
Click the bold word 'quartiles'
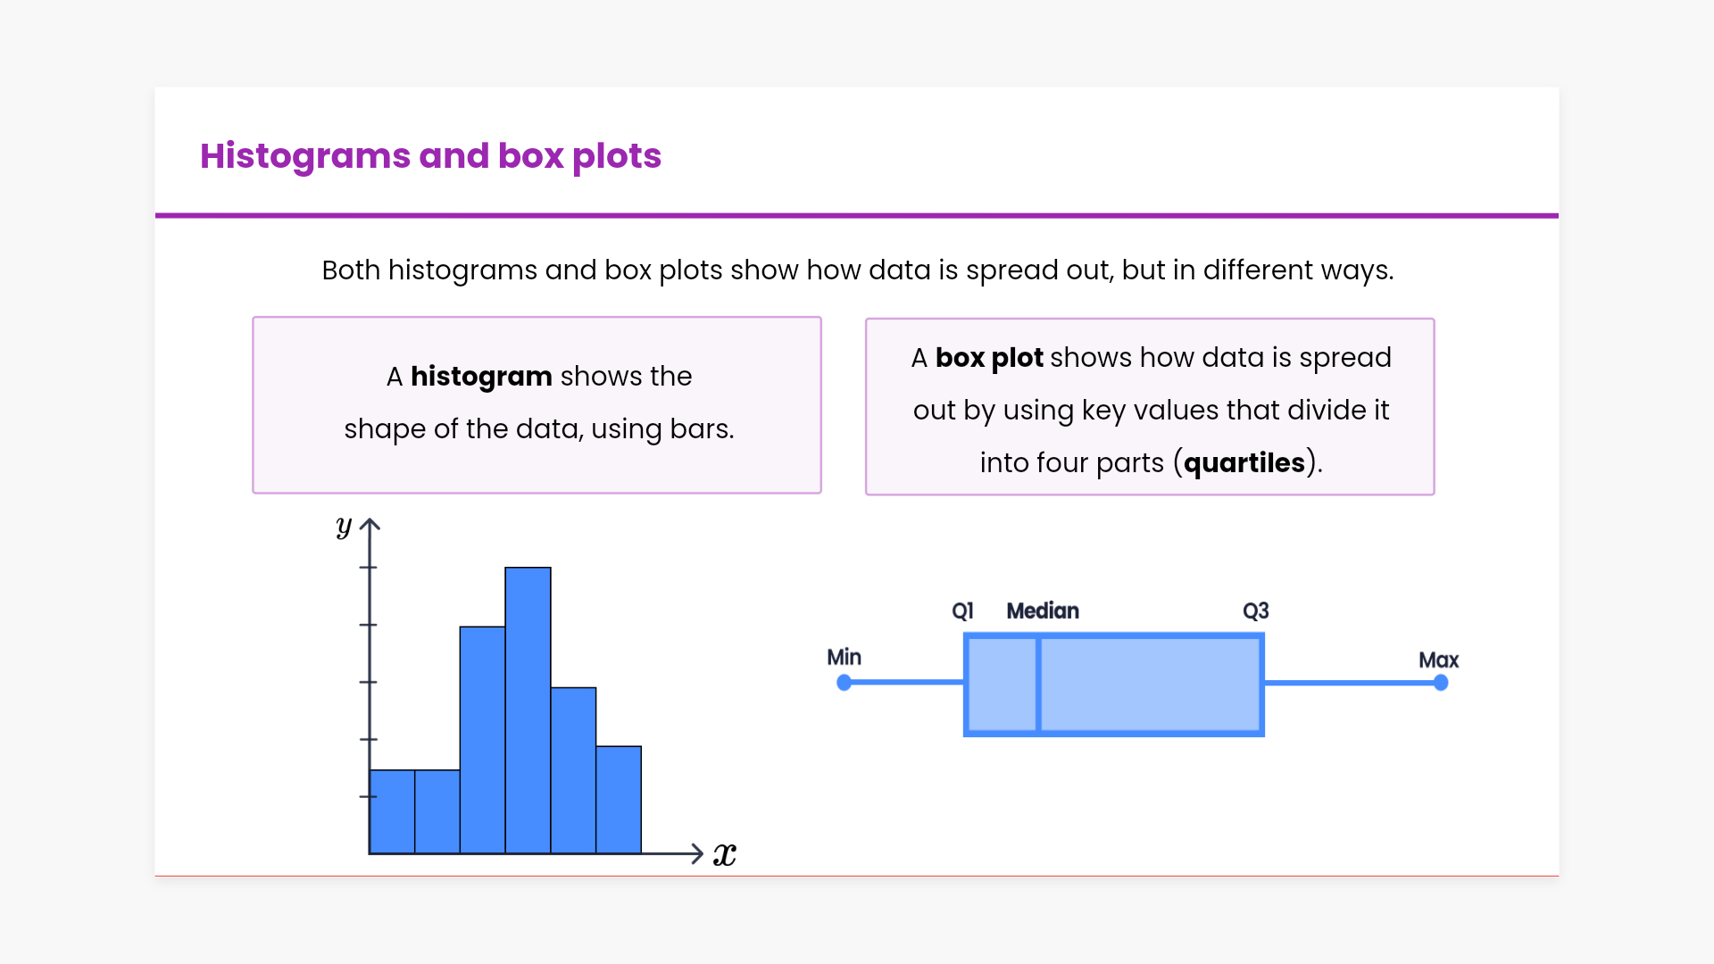coord(1244,463)
